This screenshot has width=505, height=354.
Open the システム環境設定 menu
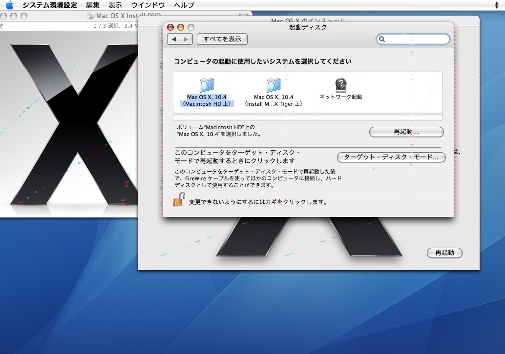pos(49,5)
